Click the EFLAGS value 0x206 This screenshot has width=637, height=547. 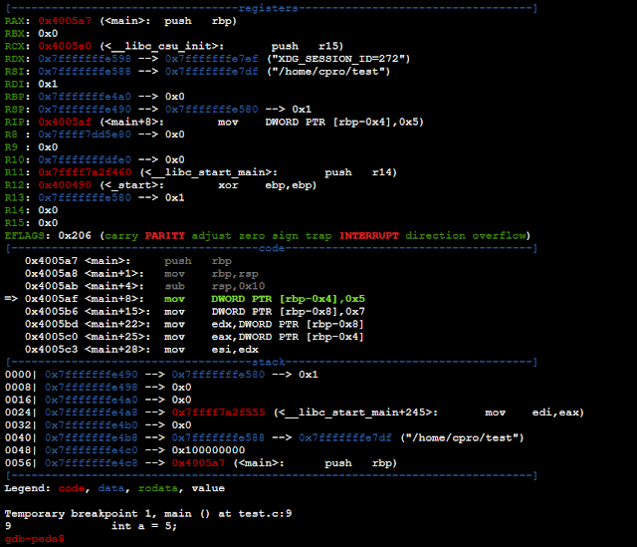coord(75,235)
